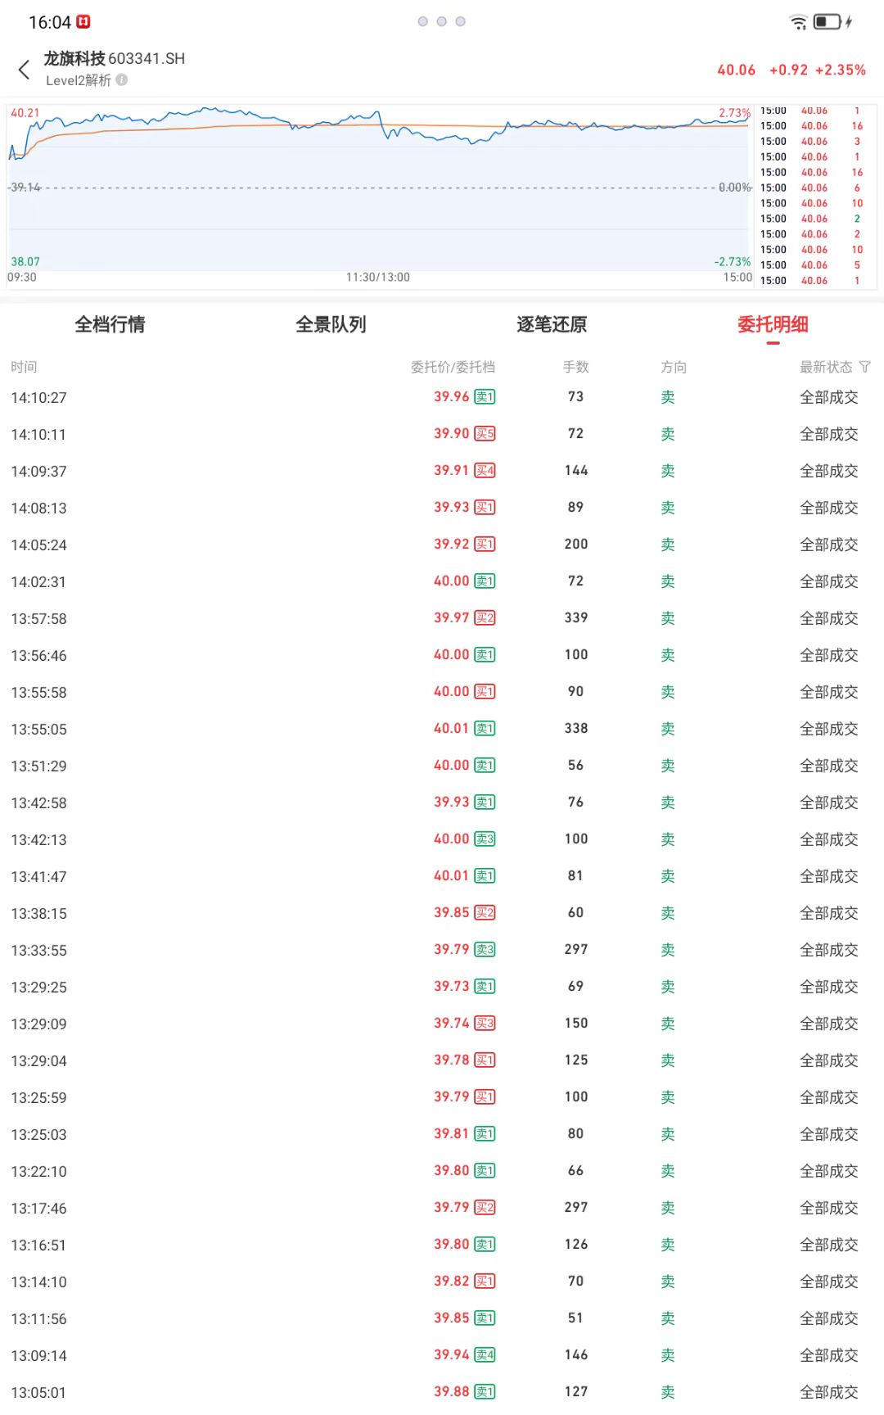Switch to the 逐笔还原 tab
The width and height of the screenshot is (884, 1415).
(552, 324)
